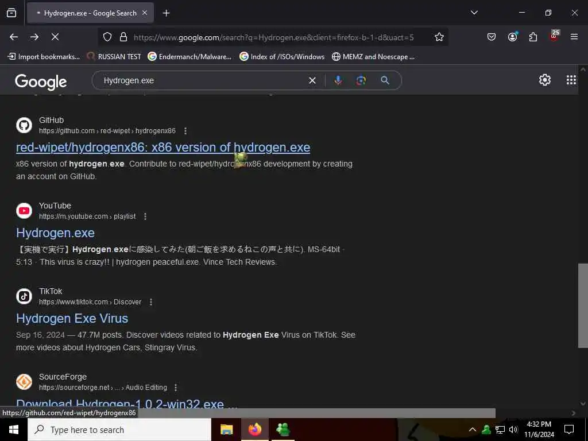Open Hydrogen.exe YouTube playlist link
588x441 pixels.
pyautogui.click(x=55, y=233)
